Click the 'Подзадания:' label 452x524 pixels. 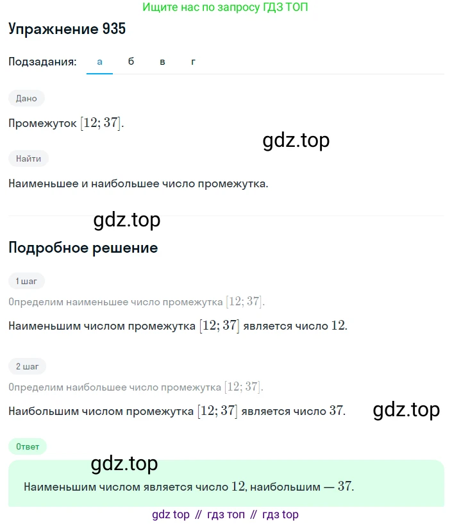tap(42, 62)
